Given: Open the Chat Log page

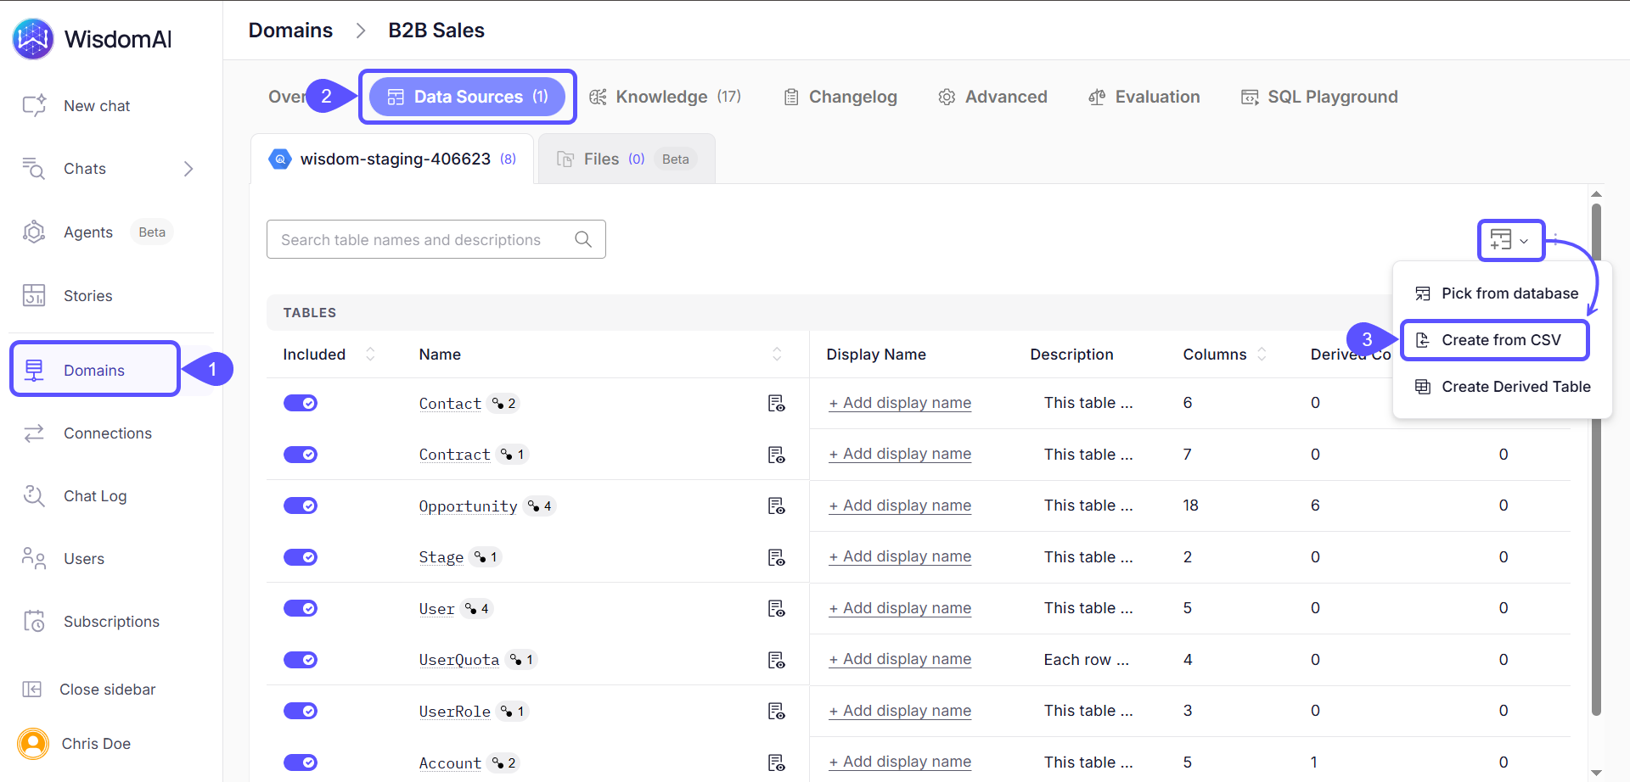Looking at the screenshot, I should (94, 495).
